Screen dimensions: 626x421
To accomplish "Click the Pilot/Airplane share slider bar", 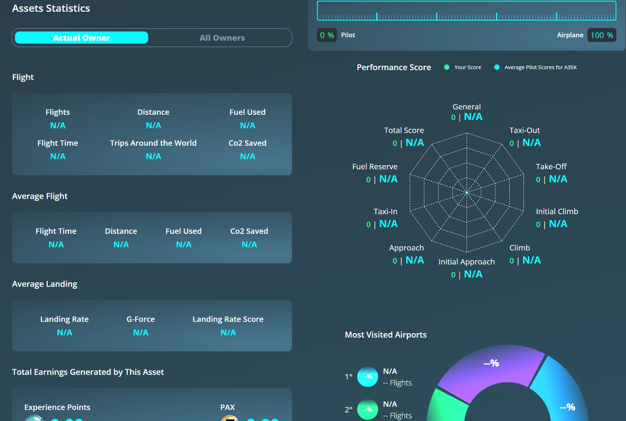I will pos(466,11).
